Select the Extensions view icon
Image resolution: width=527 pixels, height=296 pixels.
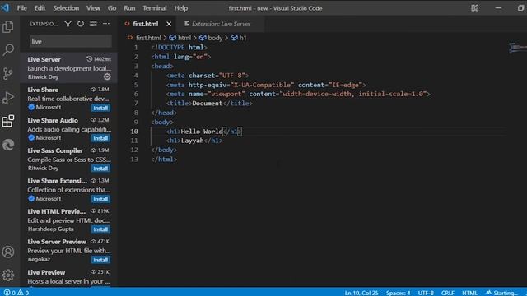coord(8,121)
